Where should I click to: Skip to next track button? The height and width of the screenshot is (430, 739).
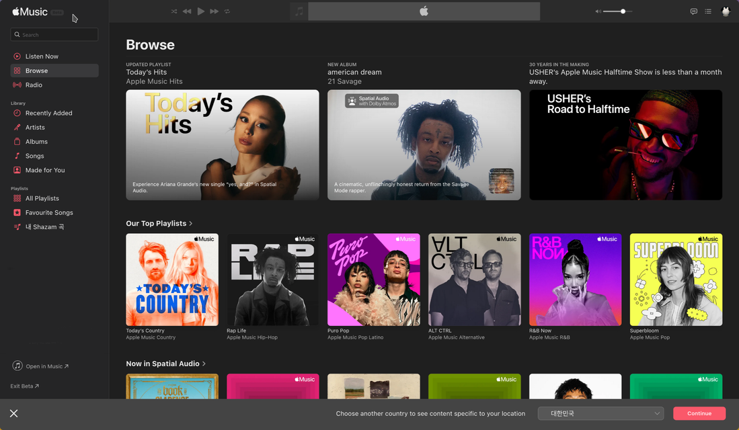click(215, 11)
